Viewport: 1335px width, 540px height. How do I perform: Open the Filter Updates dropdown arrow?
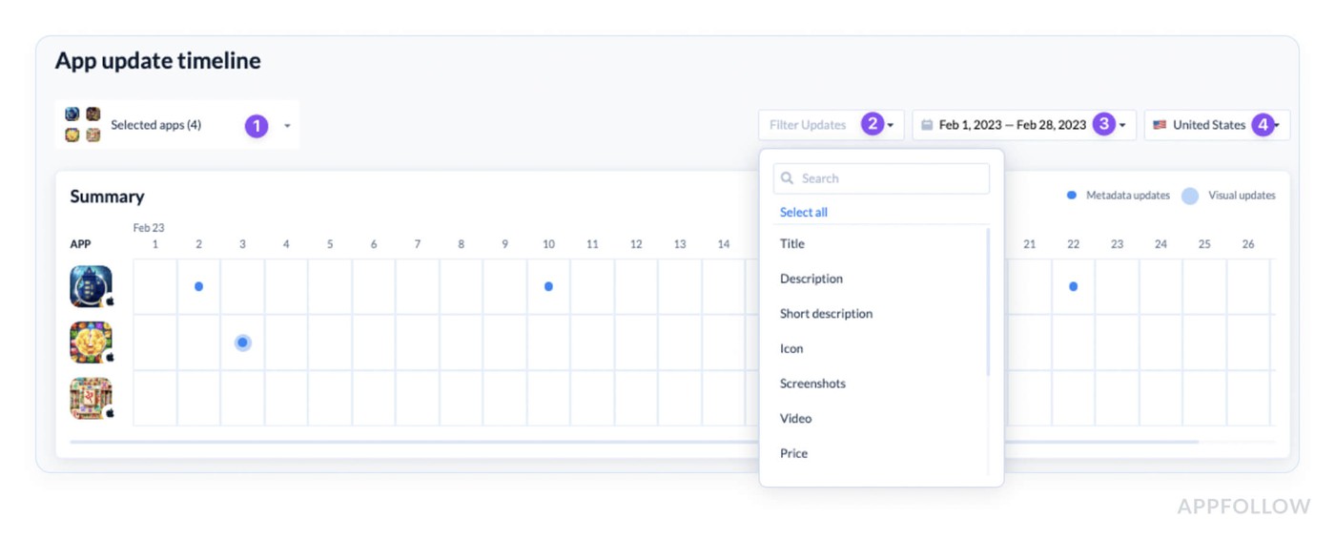click(x=890, y=125)
